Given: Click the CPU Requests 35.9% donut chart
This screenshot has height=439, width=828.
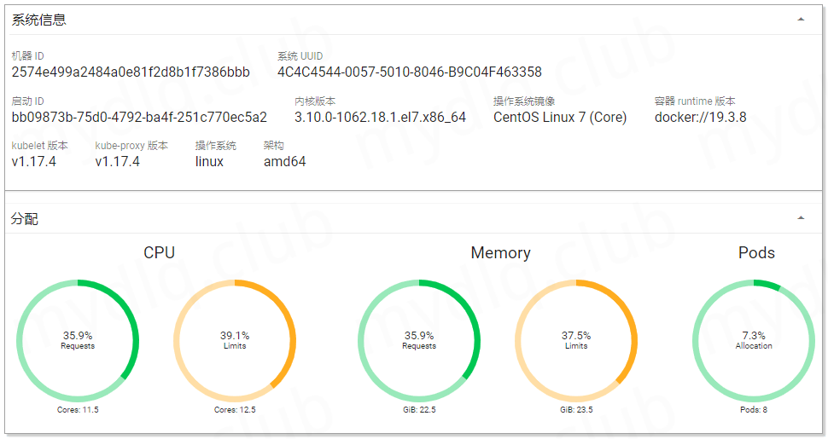Looking at the screenshot, I should 78,340.
